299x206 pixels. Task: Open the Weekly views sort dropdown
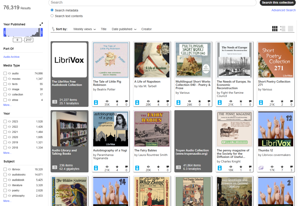point(84,29)
